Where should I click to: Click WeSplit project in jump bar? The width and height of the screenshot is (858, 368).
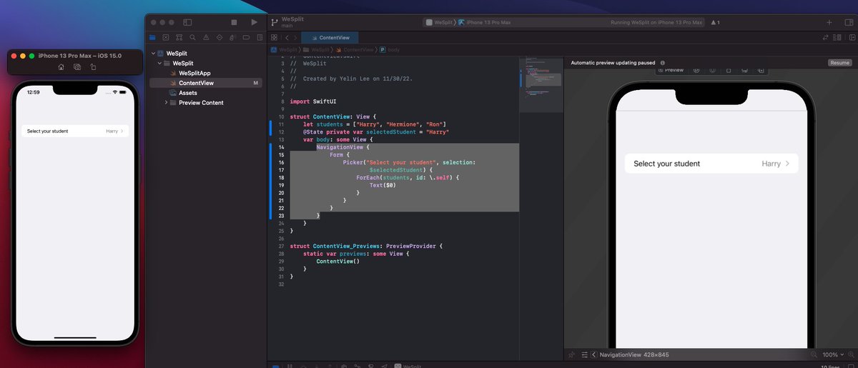[x=284, y=50]
